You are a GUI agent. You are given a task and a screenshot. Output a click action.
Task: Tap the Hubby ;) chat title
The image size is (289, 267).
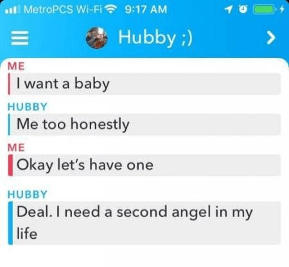155,38
